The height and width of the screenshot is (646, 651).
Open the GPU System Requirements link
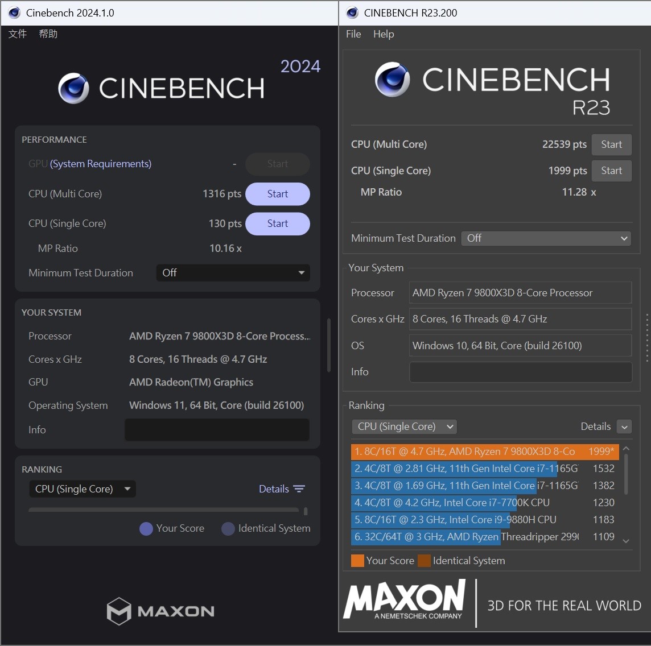pyautogui.click(x=101, y=164)
